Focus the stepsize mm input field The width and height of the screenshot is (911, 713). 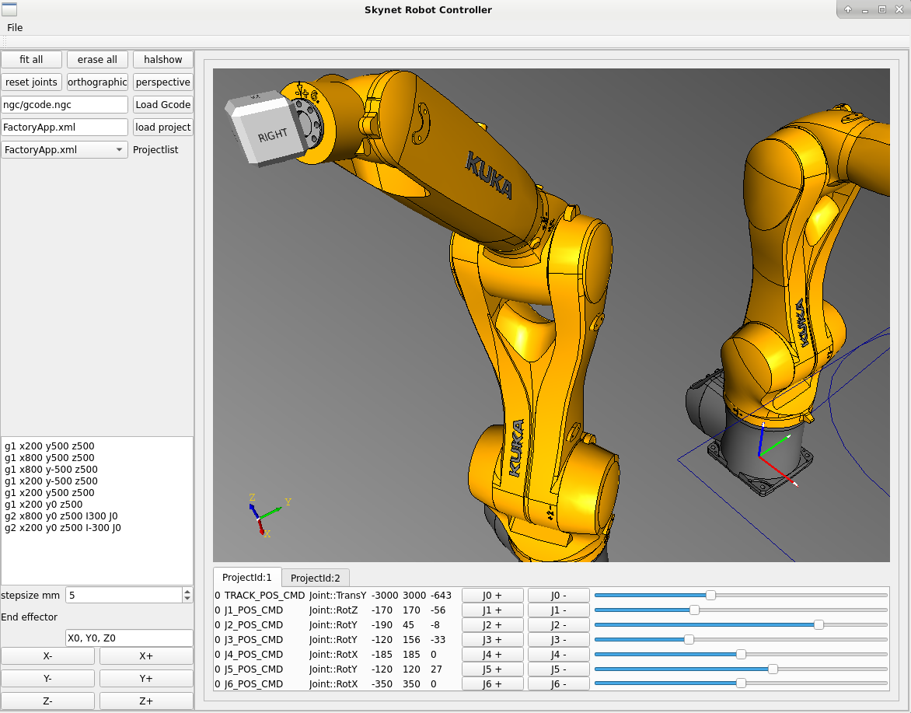point(124,595)
